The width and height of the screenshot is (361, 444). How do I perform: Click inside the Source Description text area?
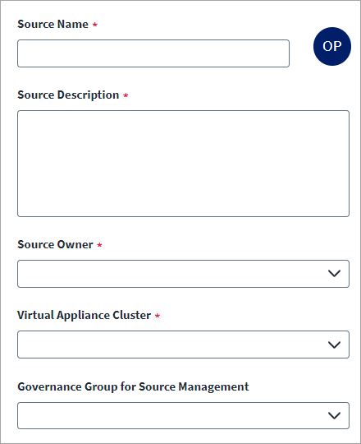[x=183, y=164]
